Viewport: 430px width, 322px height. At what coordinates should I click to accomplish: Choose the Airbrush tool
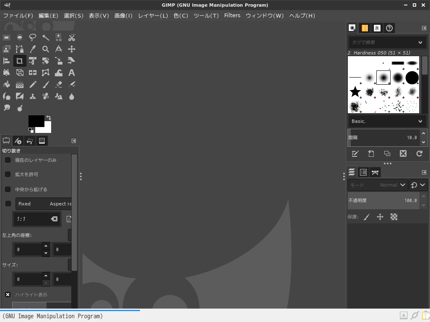point(72,84)
